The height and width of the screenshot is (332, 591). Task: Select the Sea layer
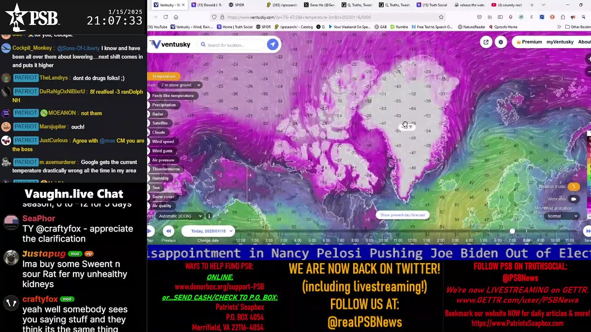tap(156, 188)
